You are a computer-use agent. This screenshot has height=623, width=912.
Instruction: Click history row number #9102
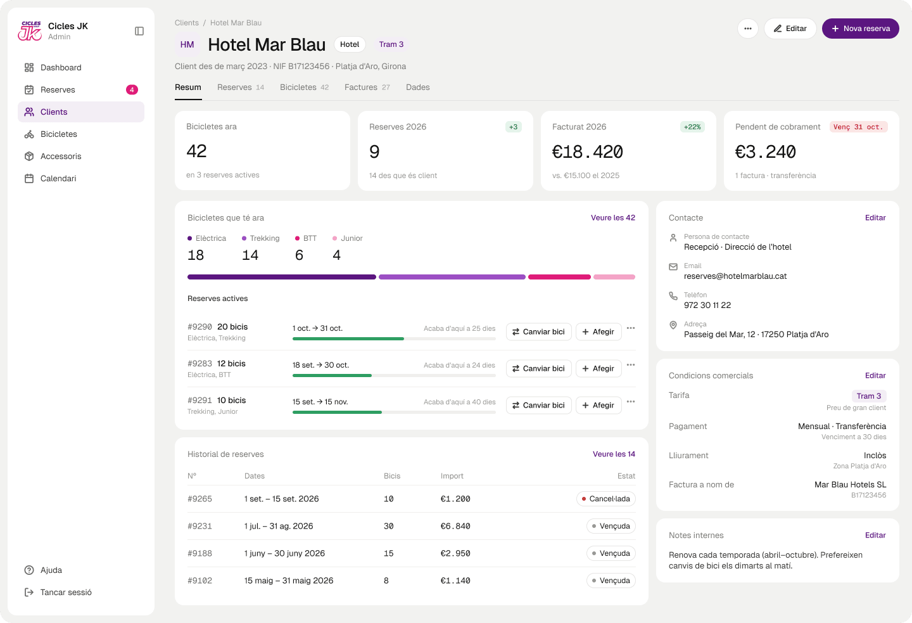199,581
